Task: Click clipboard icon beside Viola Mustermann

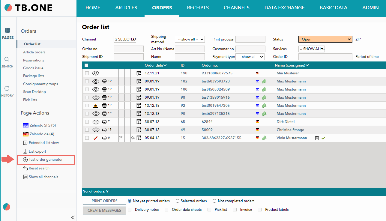Action: tap(317, 138)
